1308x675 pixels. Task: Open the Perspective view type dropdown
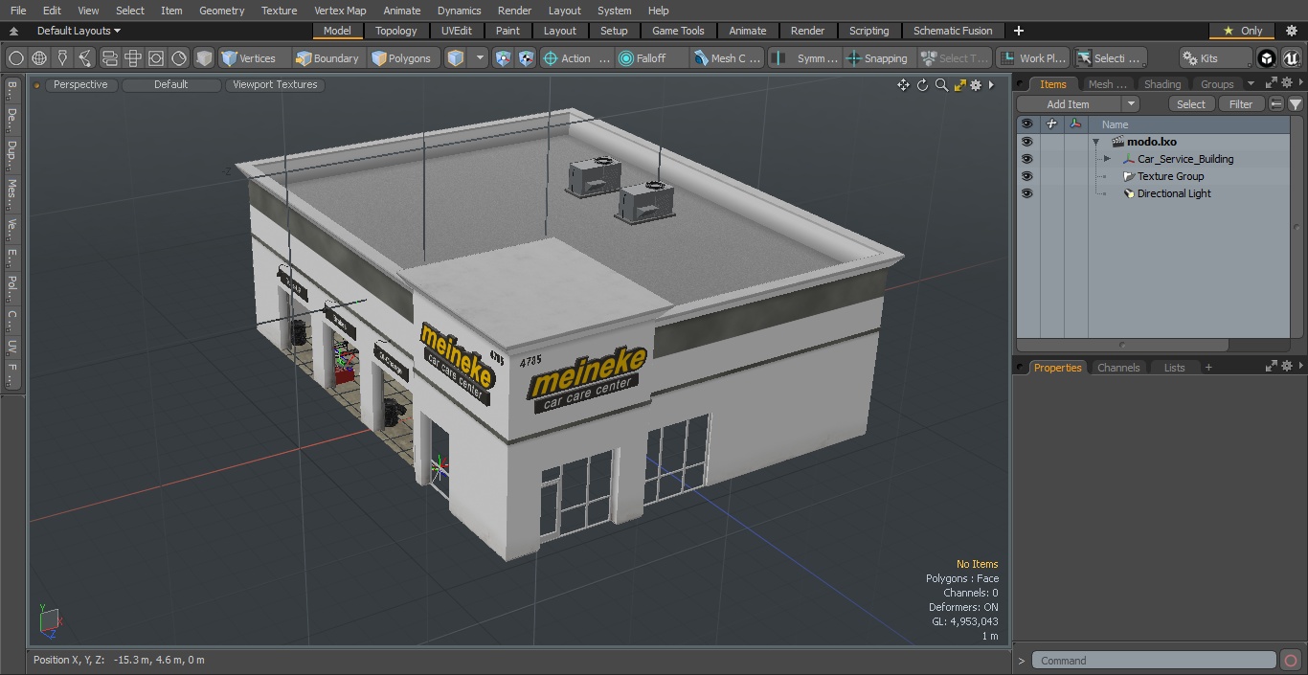point(80,84)
